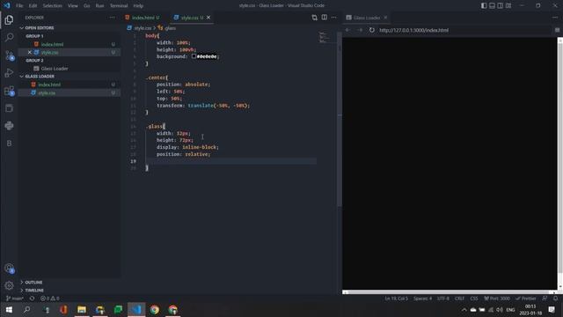
Task: Open the Terminal menu
Action: [119, 6]
